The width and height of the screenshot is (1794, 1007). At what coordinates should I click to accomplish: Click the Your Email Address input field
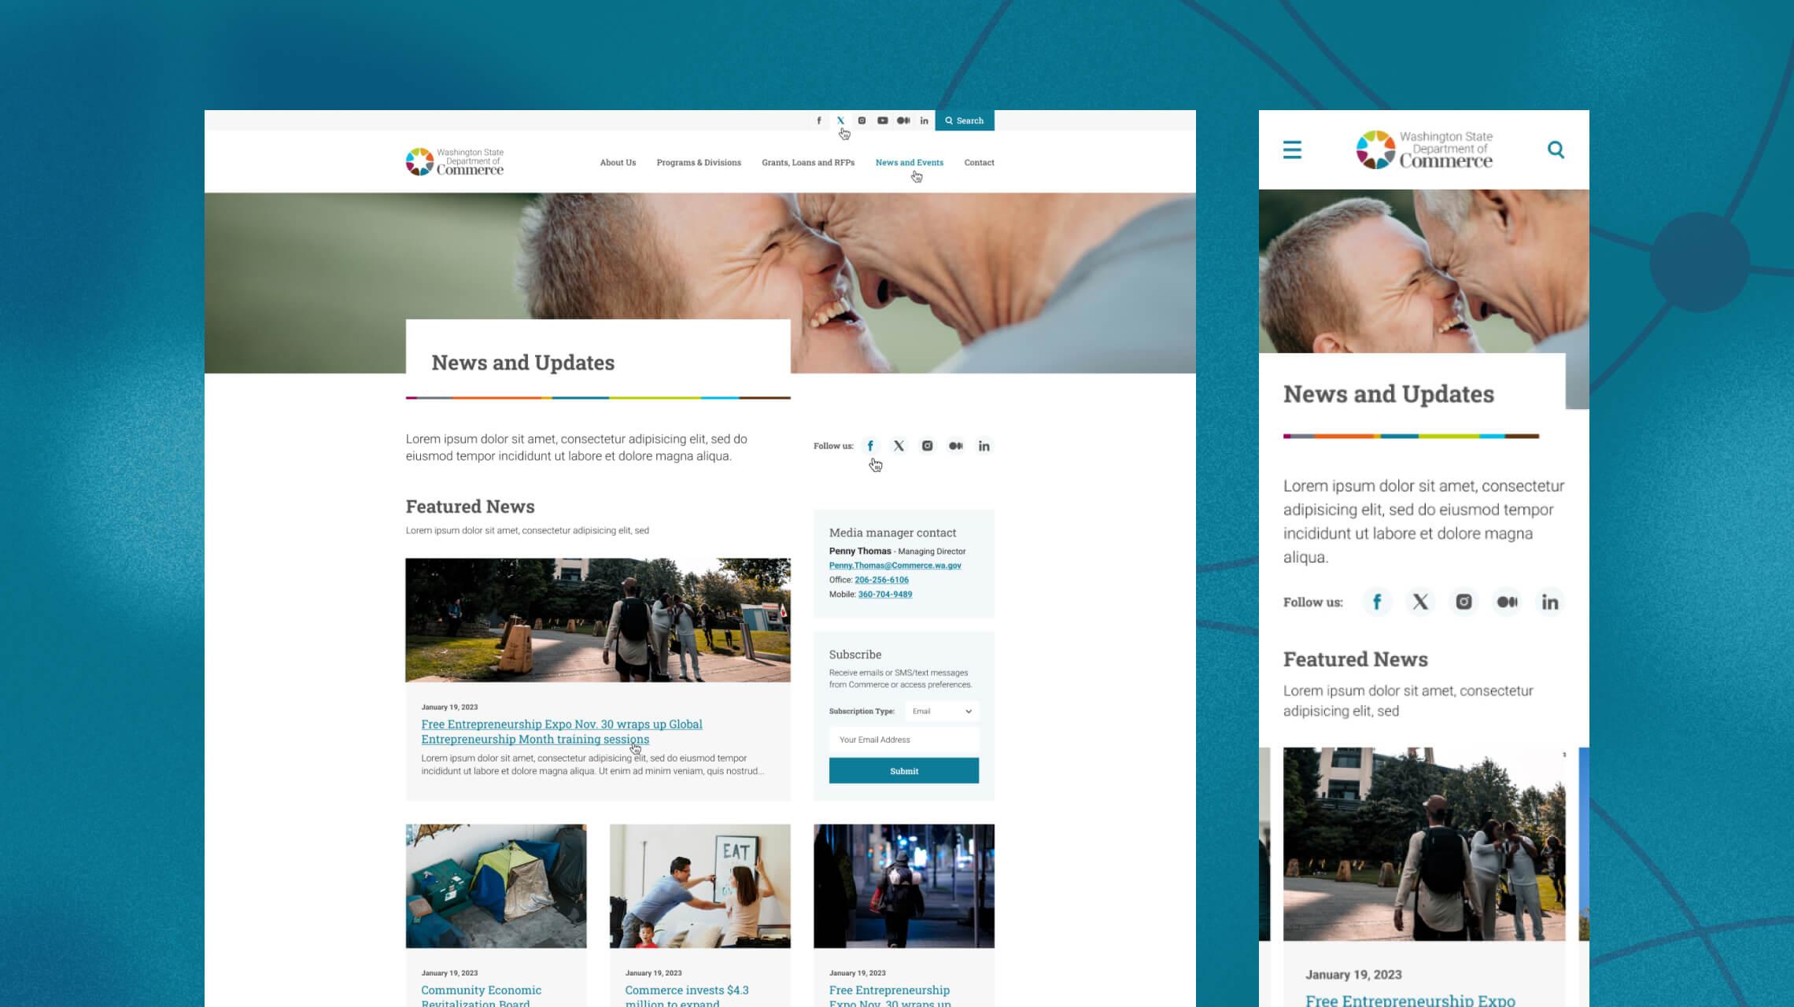point(902,740)
